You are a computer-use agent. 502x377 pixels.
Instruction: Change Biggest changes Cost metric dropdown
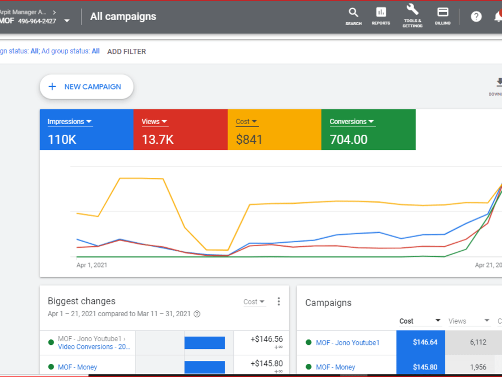click(x=254, y=302)
